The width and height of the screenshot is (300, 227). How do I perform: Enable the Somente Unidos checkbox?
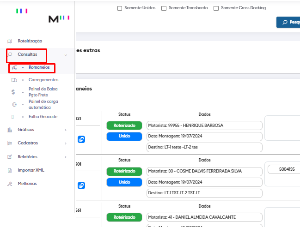point(120,8)
